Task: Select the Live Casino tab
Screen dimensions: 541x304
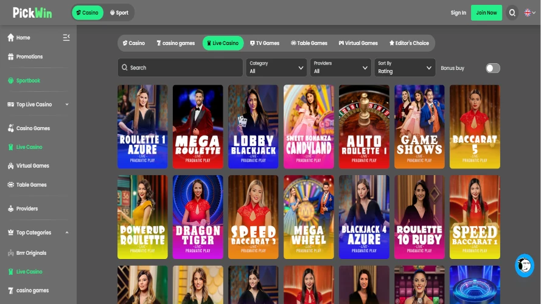Action: [223, 43]
